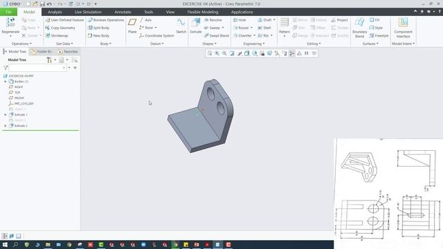This screenshot has height=249, width=443.
Task: Open the Shapes group dropdown
Action: [209, 44]
